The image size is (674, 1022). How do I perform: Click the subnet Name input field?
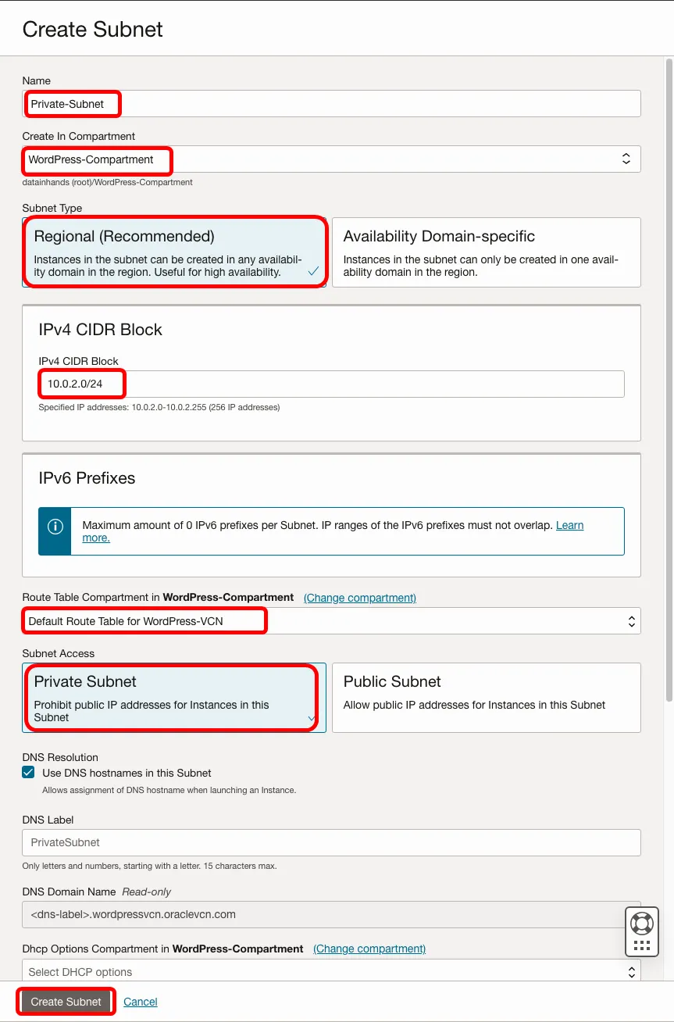pyautogui.click(x=331, y=104)
